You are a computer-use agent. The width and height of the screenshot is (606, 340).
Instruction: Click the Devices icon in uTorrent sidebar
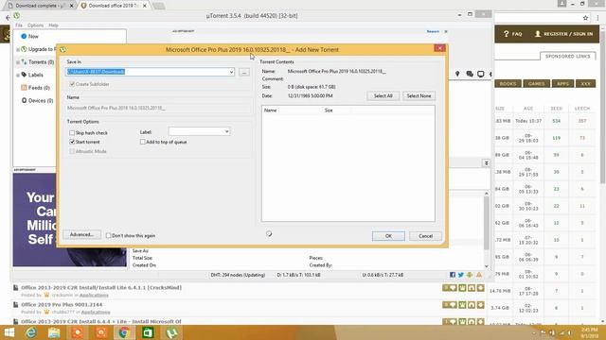[24, 100]
